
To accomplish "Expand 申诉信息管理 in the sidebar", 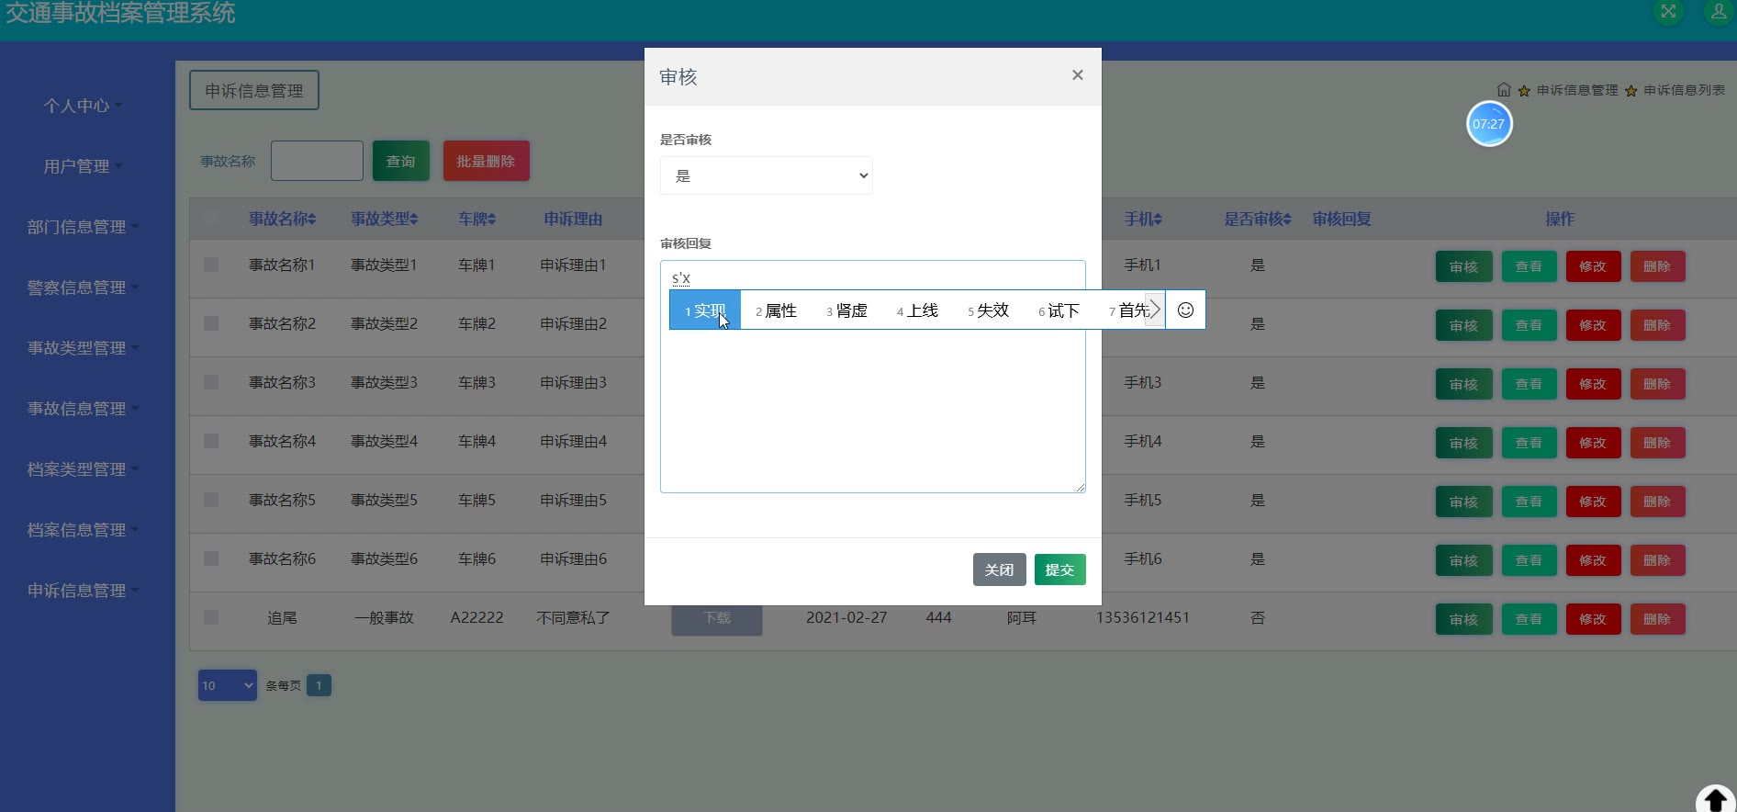I will [x=83, y=591].
